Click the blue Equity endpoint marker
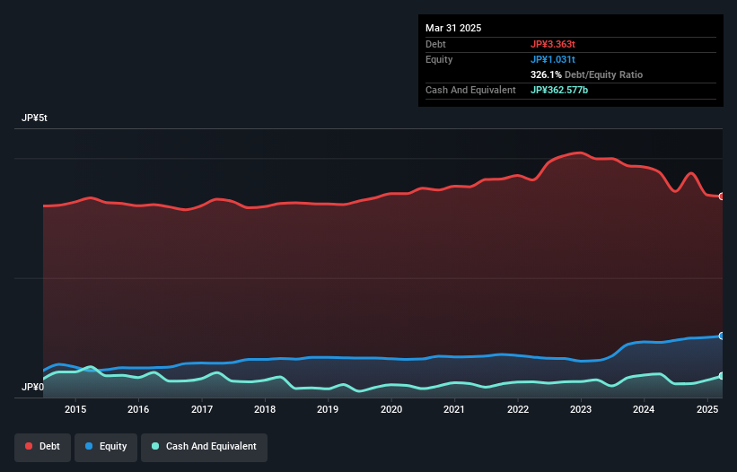This screenshot has height=472, width=737. point(722,336)
